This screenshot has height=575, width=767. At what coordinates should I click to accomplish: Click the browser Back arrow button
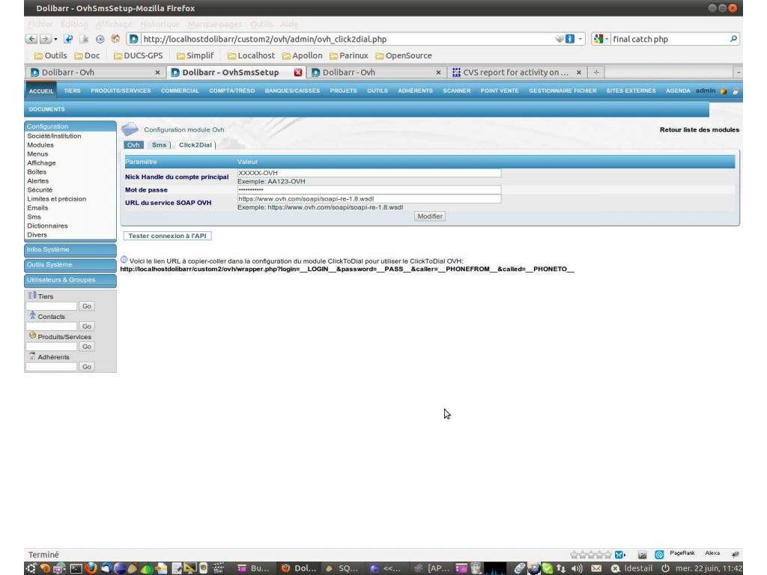click(x=31, y=39)
